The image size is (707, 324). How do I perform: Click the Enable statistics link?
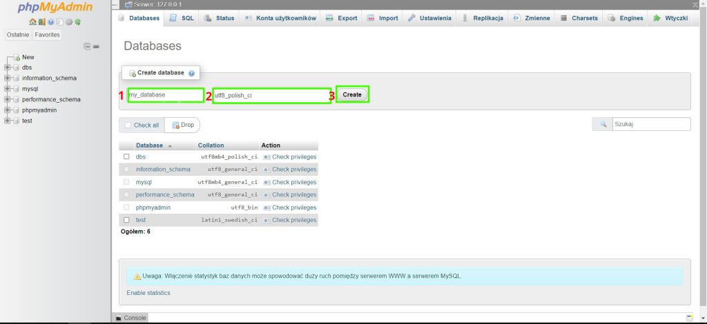[x=148, y=293]
